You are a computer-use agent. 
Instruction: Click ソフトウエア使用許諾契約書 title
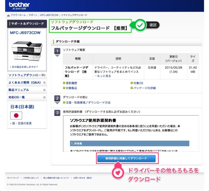coord(93,120)
